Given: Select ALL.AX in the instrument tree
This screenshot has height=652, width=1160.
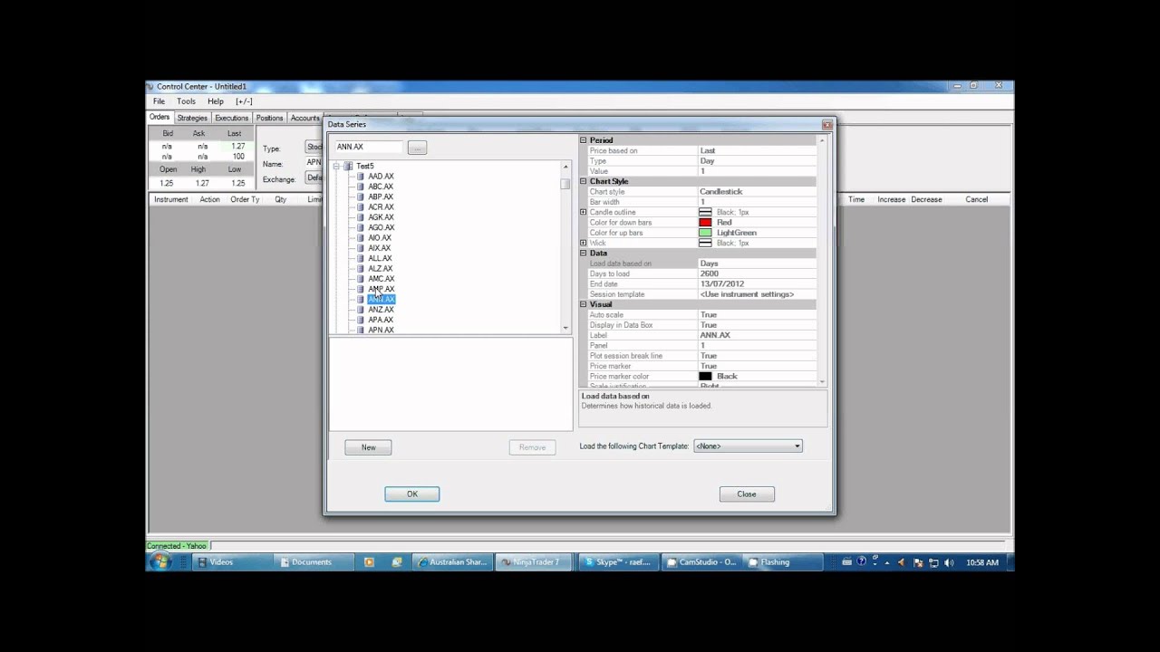Looking at the screenshot, I should (380, 258).
